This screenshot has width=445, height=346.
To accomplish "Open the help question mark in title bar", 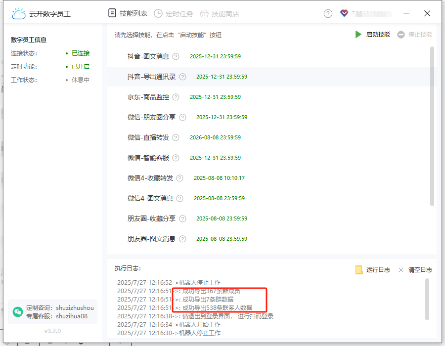I will click(x=328, y=14).
